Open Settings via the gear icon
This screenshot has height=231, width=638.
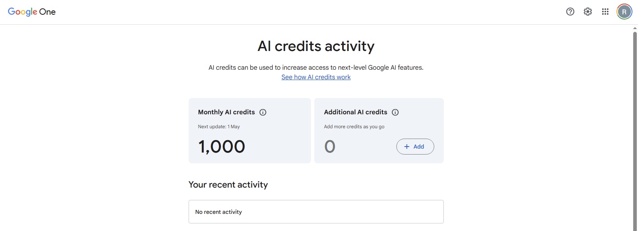(x=588, y=12)
